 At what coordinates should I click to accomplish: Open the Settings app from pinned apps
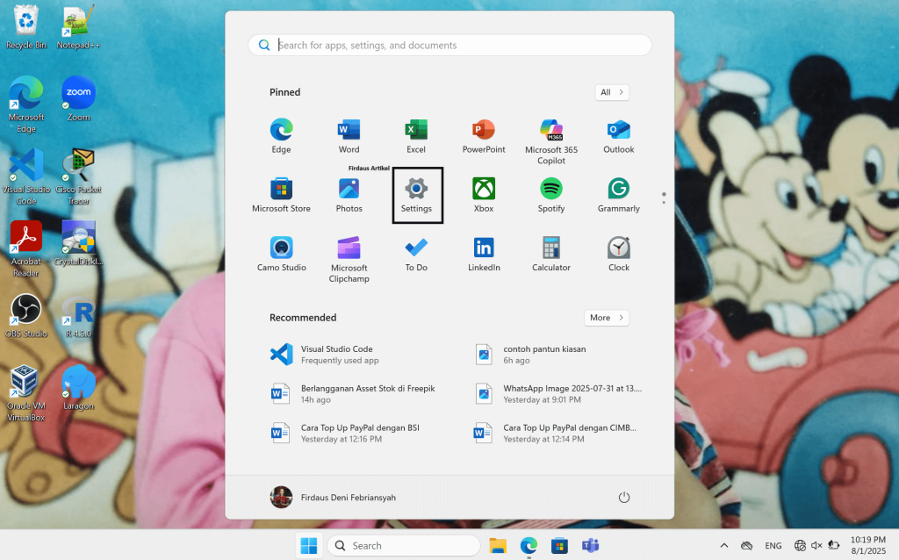pos(416,195)
